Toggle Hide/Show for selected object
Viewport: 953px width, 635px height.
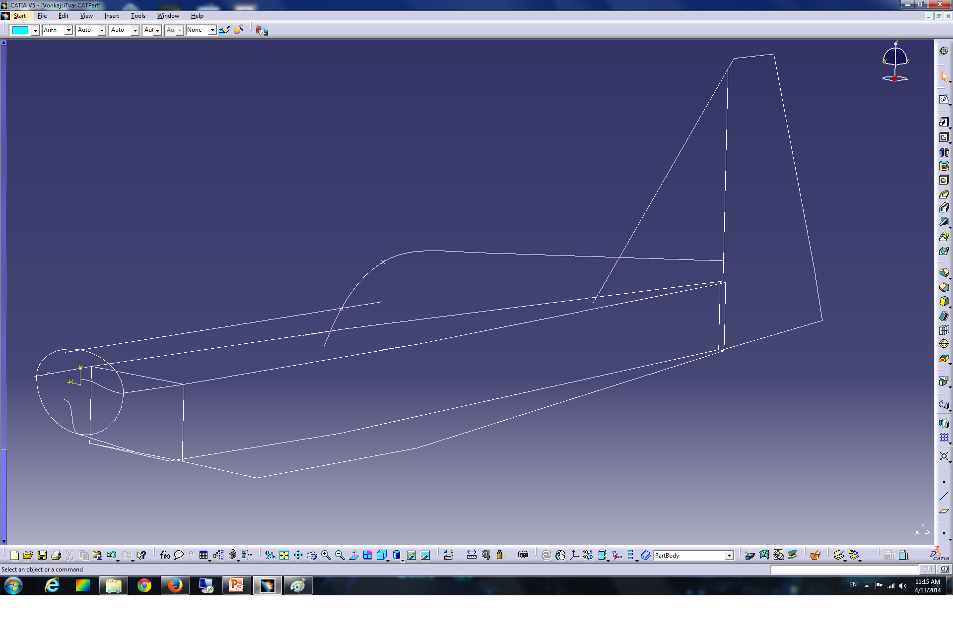tap(411, 555)
